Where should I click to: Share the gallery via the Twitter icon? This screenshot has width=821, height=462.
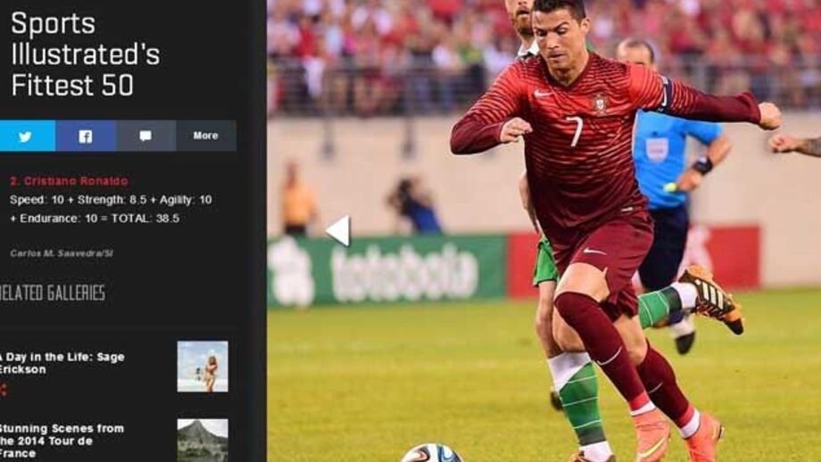coord(27,136)
